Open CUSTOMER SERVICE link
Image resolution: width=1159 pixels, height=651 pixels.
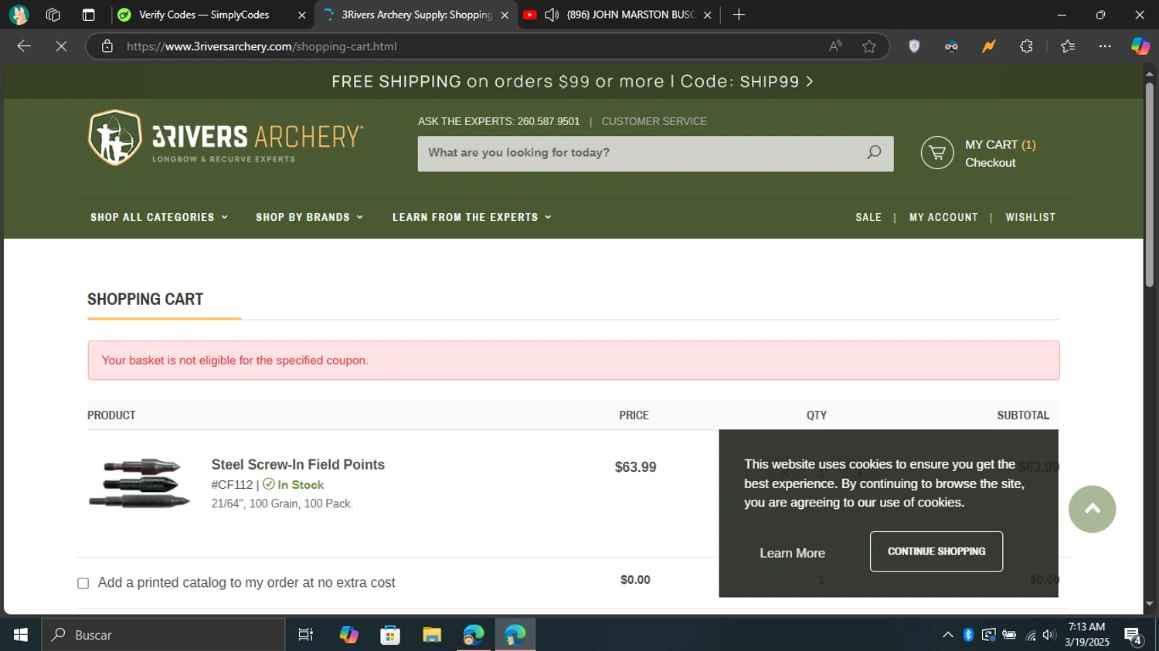tap(654, 121)
